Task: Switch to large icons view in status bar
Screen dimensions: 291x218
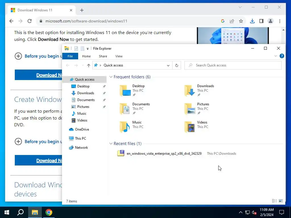Action: [281, 201]
